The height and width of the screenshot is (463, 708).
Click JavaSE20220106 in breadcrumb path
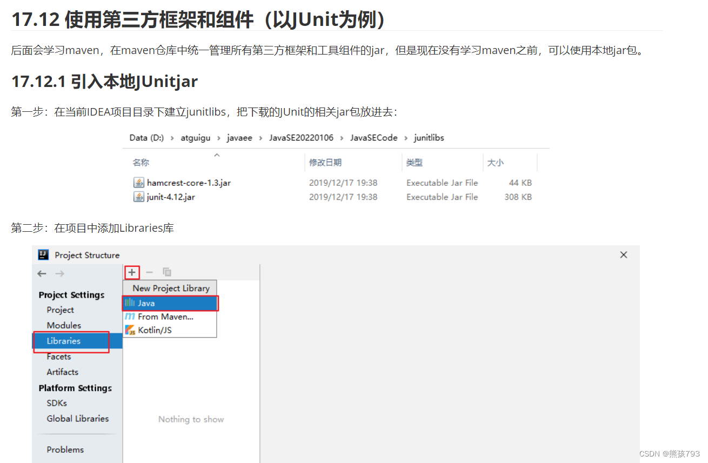303,138
